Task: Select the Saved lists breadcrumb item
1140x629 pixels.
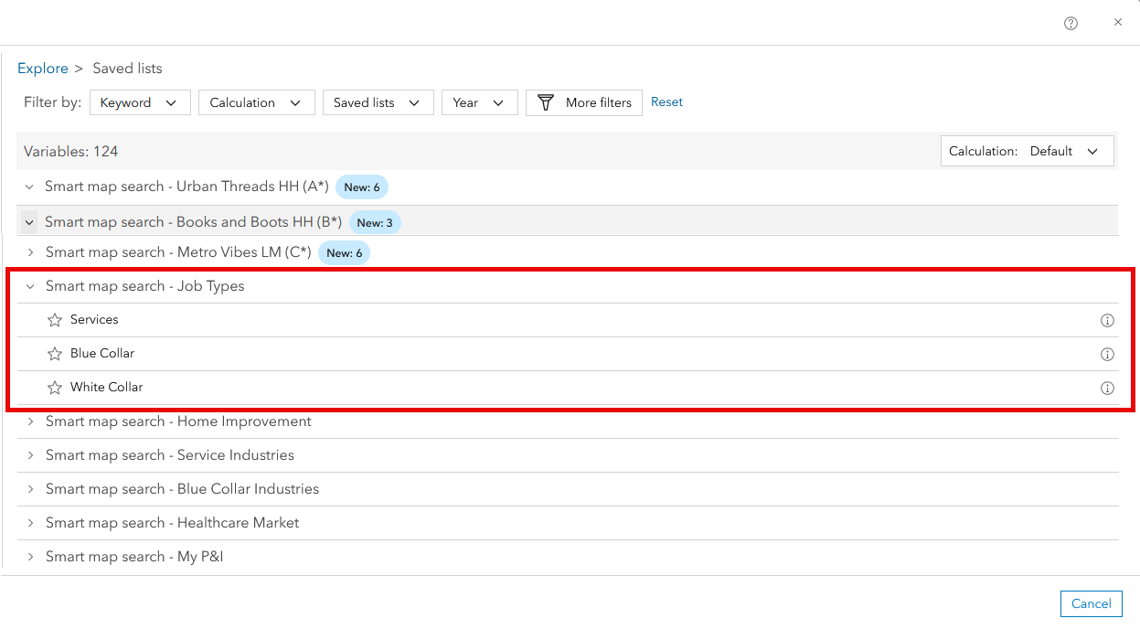Action: (x=127, y=68)
